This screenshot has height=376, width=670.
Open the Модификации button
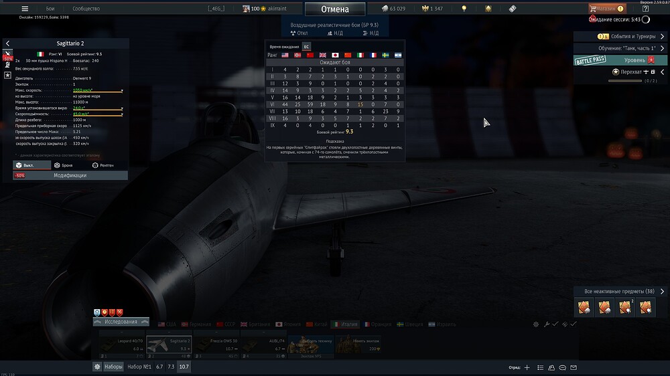(70, 175)
